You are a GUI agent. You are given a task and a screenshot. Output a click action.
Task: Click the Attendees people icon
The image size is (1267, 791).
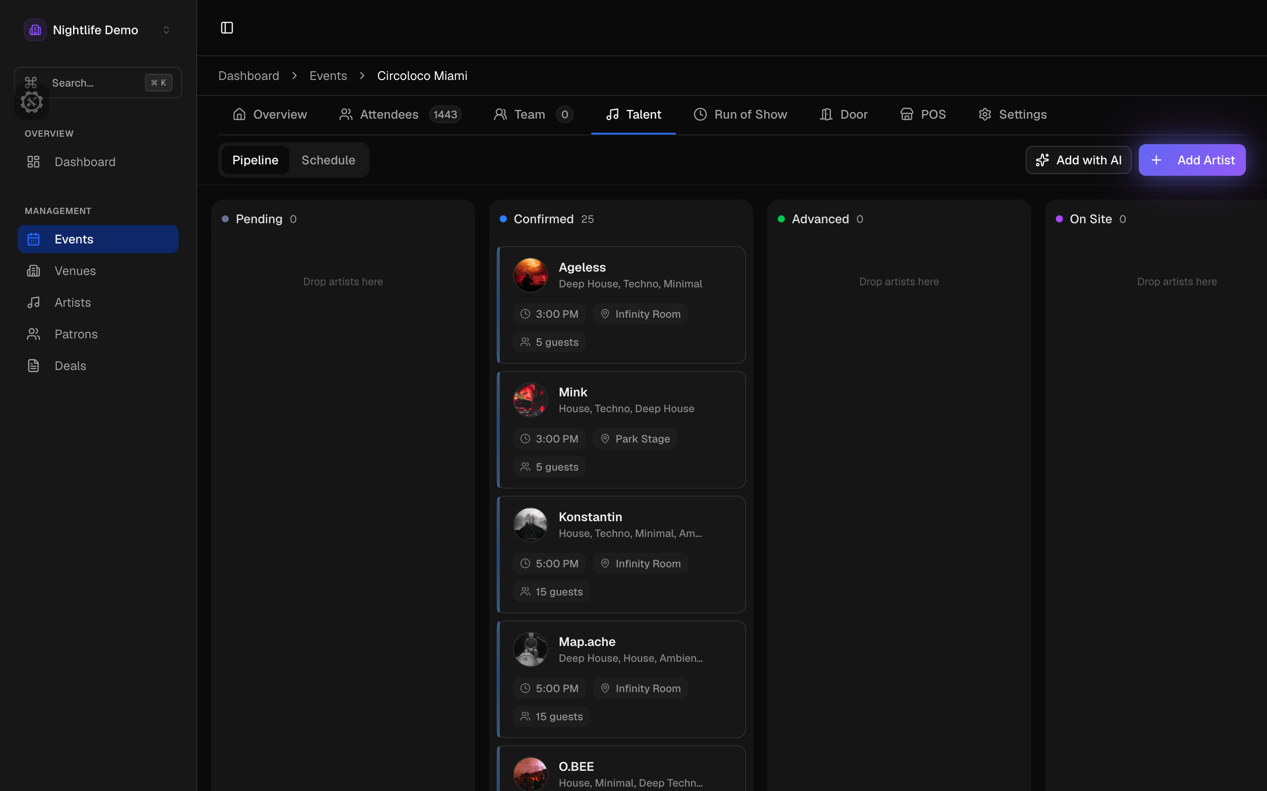346,114
